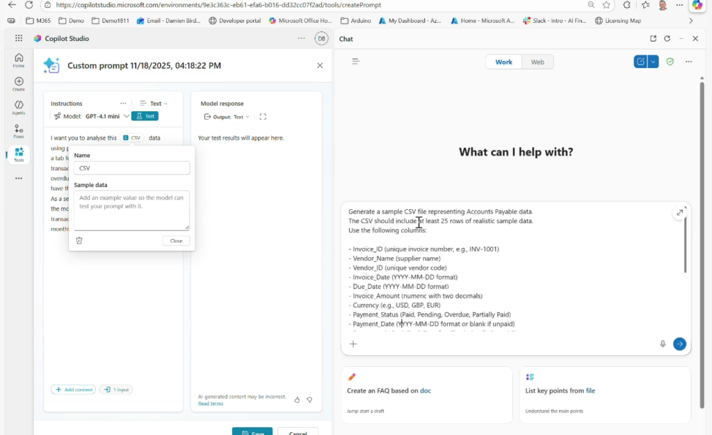Click the browser address bar URL

(x=218, y=5)
